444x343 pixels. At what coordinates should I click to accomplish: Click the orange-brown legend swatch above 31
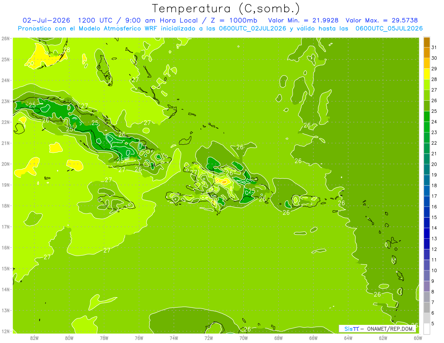tap(427, 42)
